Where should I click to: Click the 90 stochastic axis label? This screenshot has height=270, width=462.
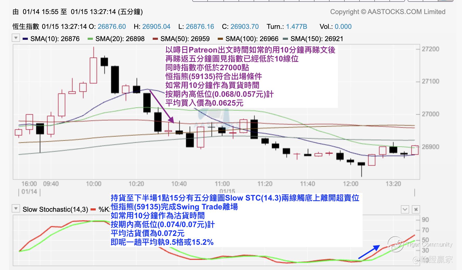click(x=425, y=220)
